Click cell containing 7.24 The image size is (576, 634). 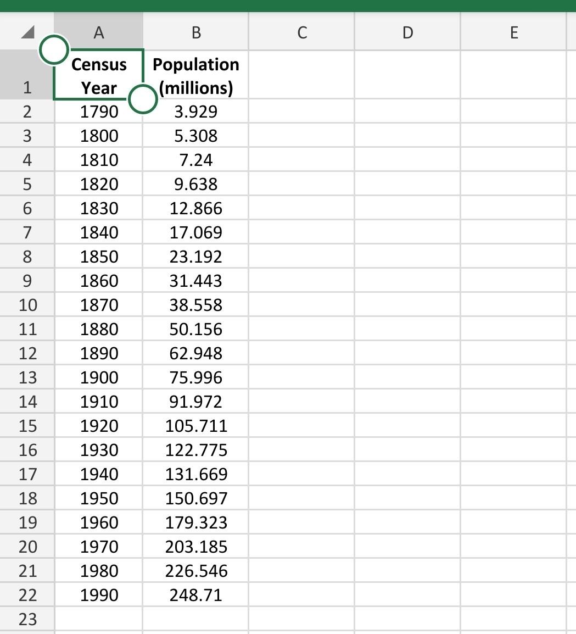pos(195,160)
